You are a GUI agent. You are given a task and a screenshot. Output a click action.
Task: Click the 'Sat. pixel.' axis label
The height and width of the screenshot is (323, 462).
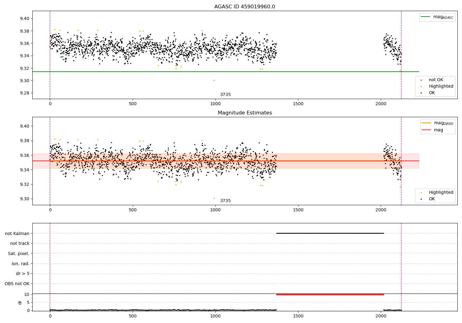[19, 254]
